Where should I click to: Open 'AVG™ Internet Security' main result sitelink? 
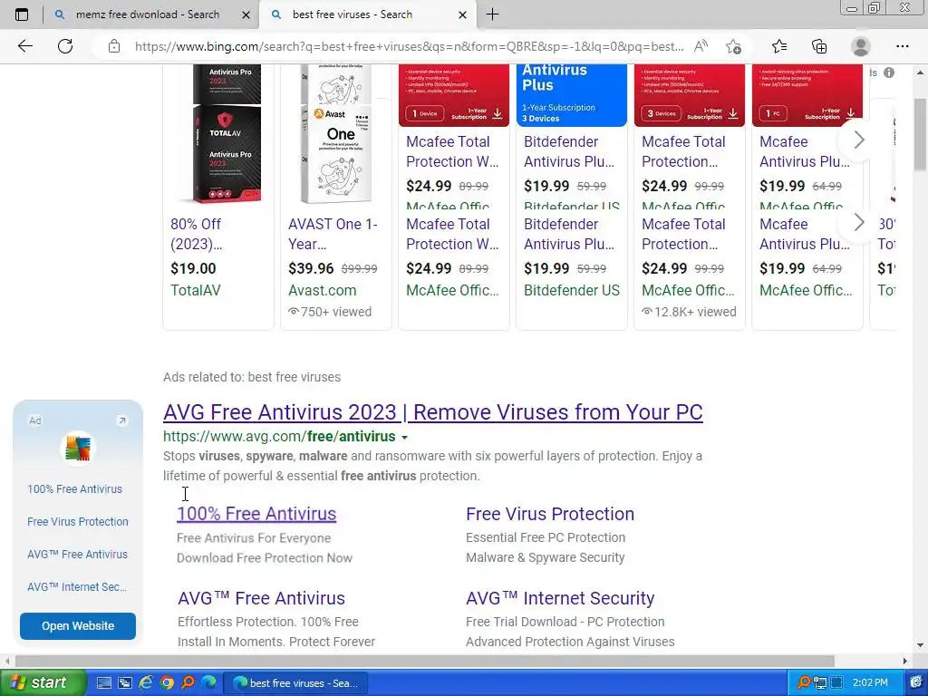point(560,598)
